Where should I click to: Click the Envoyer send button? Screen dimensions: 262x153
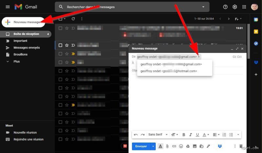coord(141,146)
